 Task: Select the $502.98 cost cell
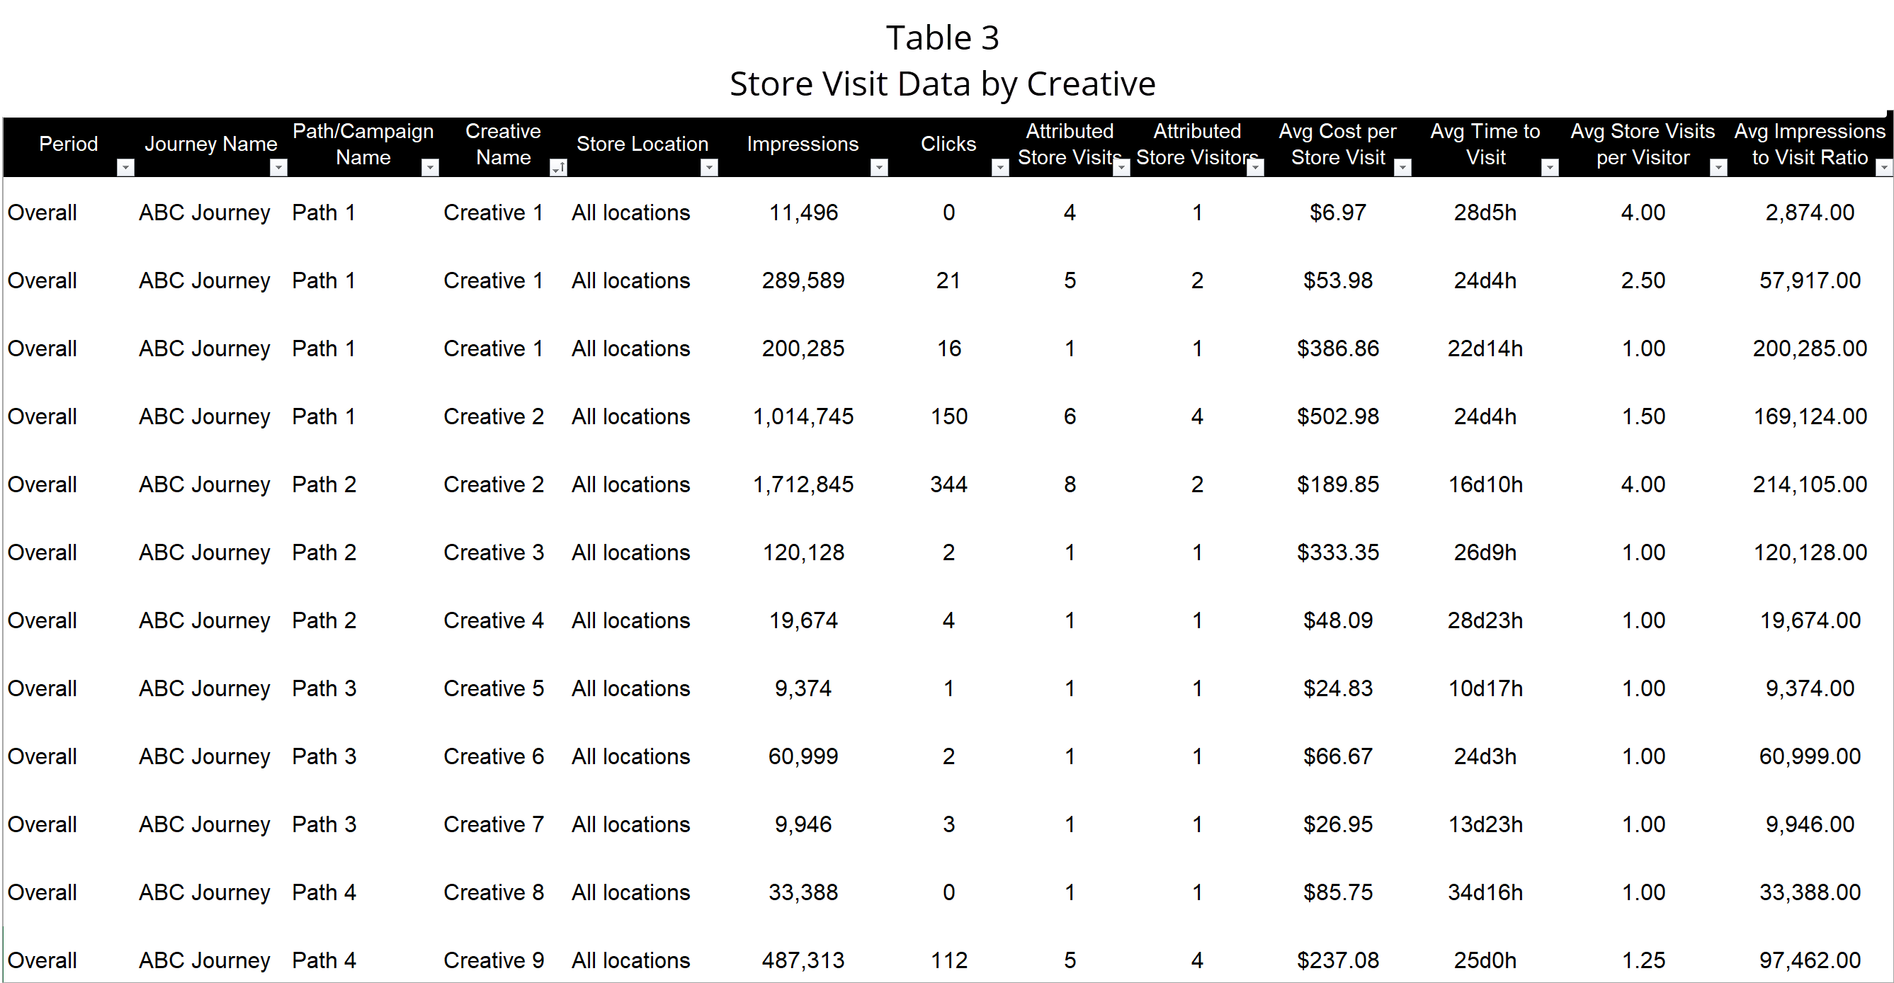pyautogui.click(x=1337, y=417)
